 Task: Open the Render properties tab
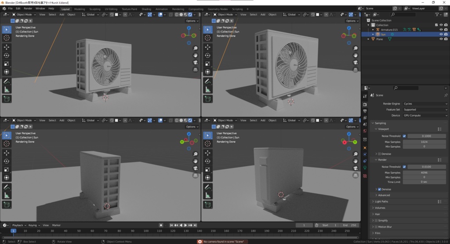tap(365, 105)
